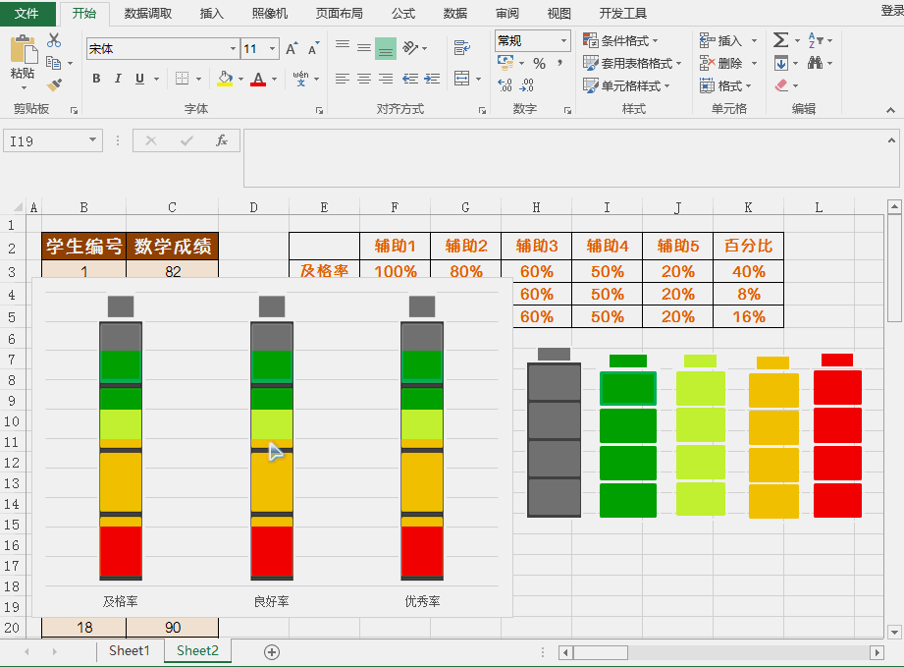Click the Copy icon

(x=54, y=62)
